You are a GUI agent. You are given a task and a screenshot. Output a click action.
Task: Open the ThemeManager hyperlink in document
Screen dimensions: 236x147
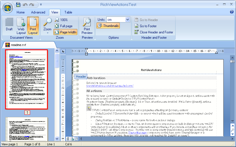[x=138, y=133]
